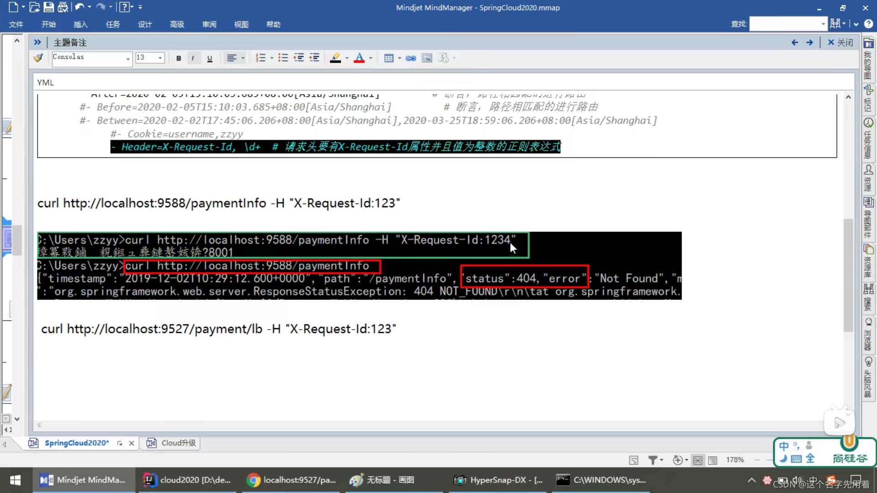
Task: Switch to SpringCloud2020 document tab
Action: click(x=77, y=443)
